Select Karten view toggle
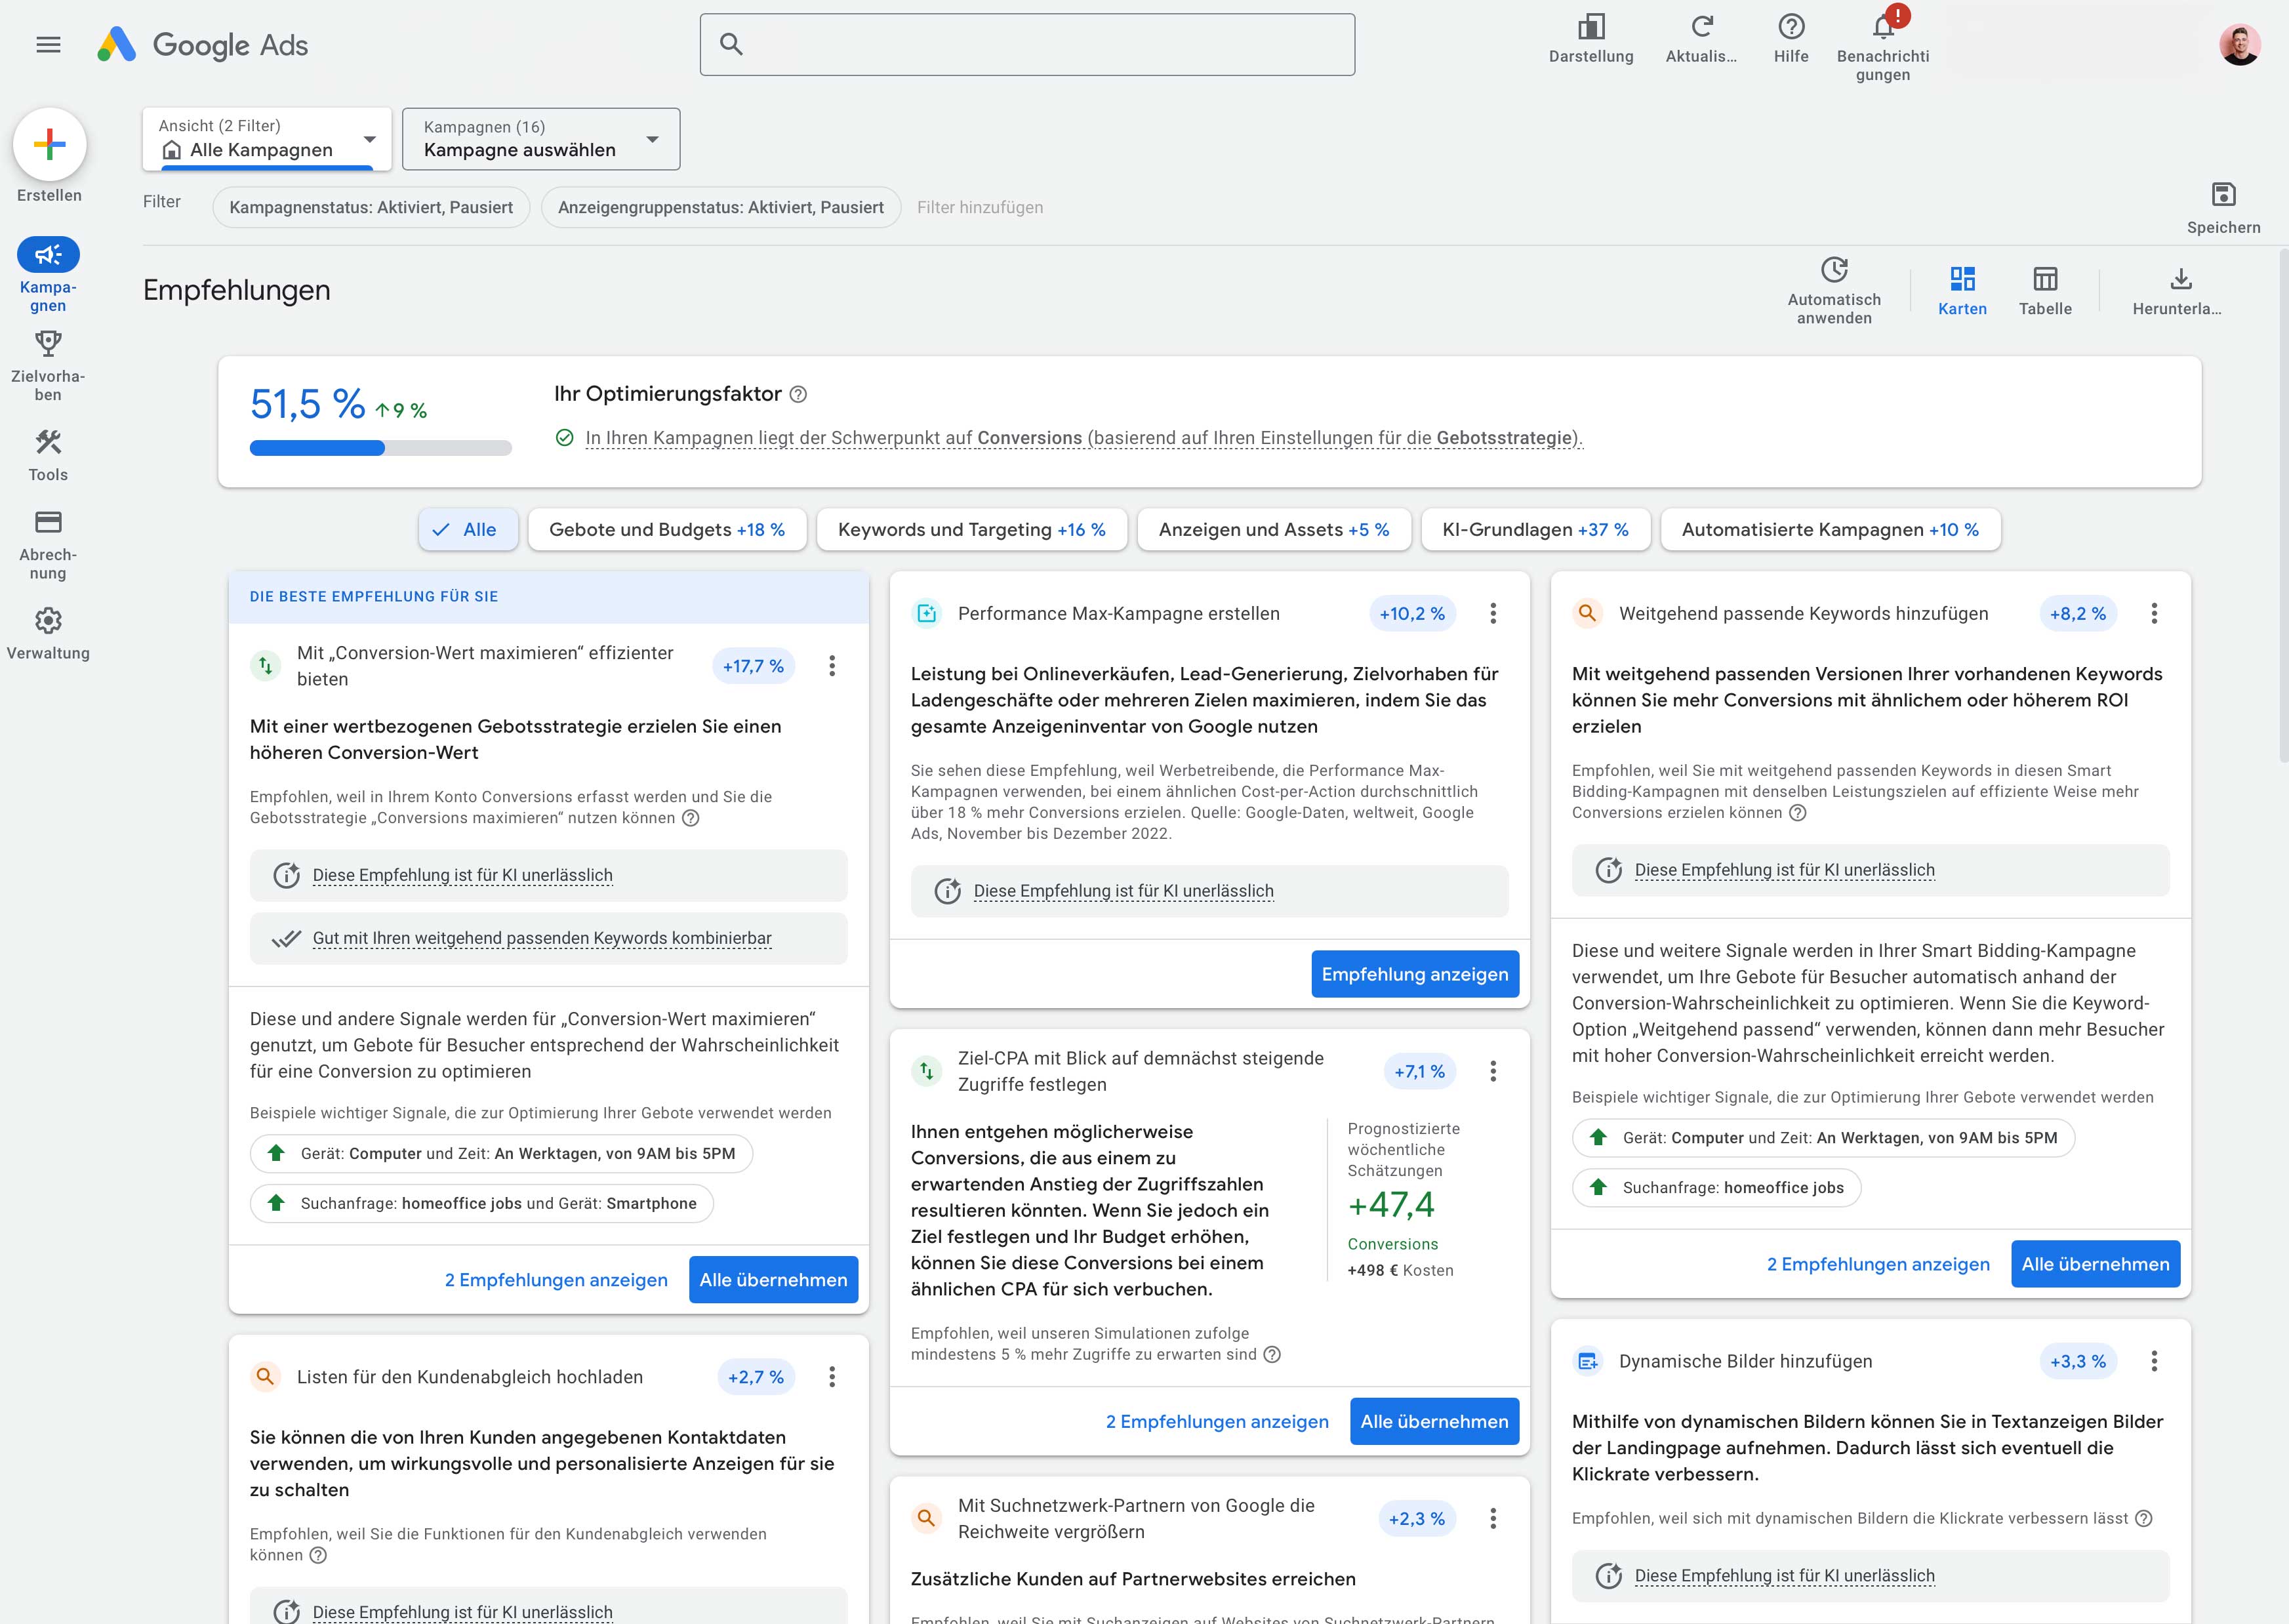The width and height of the screenshot is (2289, 1624). (x=1962, y=279)
